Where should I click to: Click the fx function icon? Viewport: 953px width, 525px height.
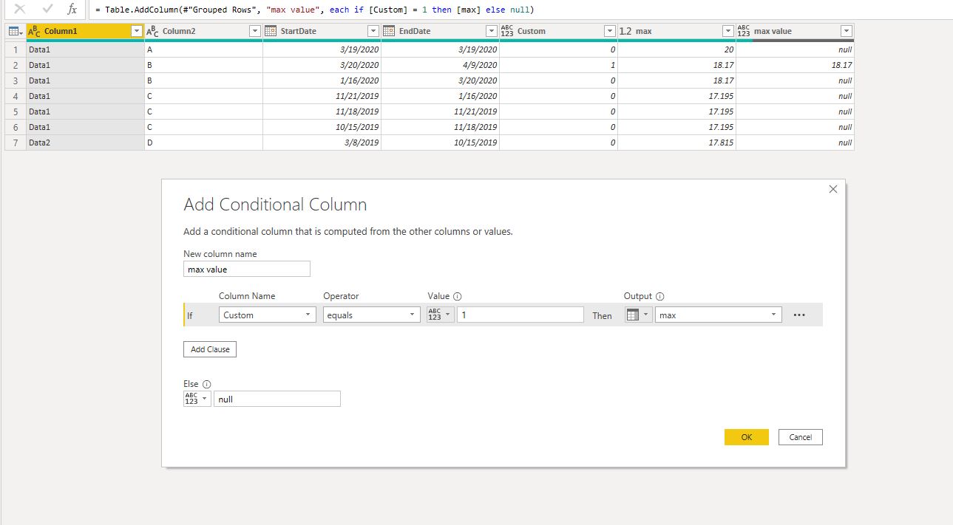(72, 10)
